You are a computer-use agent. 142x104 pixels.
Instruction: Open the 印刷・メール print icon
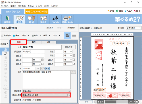coord(67,19)
